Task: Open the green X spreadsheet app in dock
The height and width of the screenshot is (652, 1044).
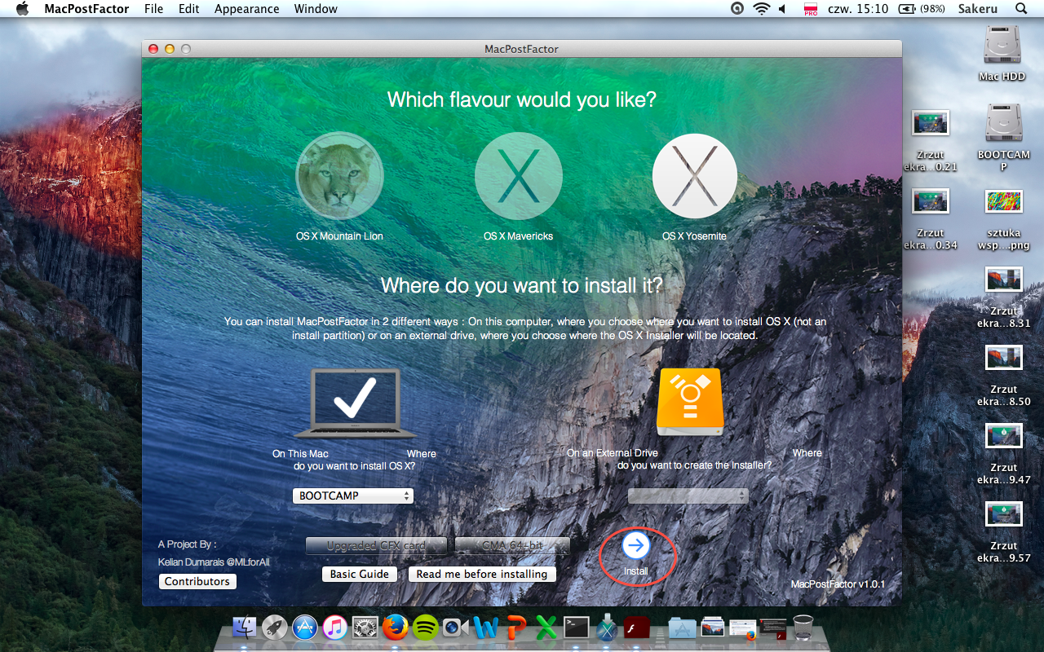Action: tap(546, 627)
